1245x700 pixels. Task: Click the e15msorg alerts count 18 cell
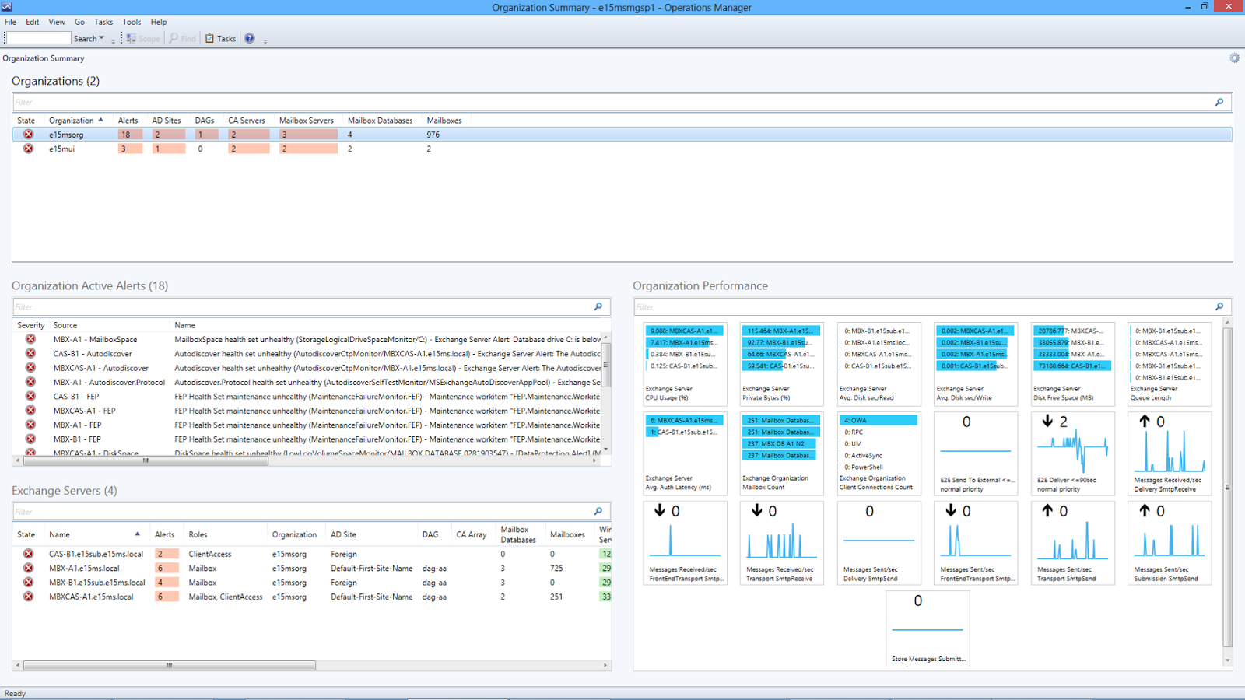click(130, 135)
